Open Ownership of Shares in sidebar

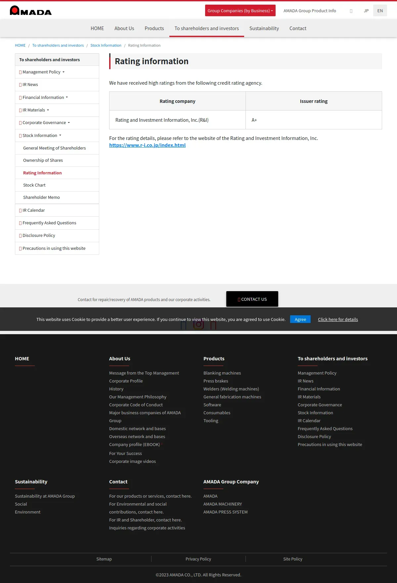57,160
